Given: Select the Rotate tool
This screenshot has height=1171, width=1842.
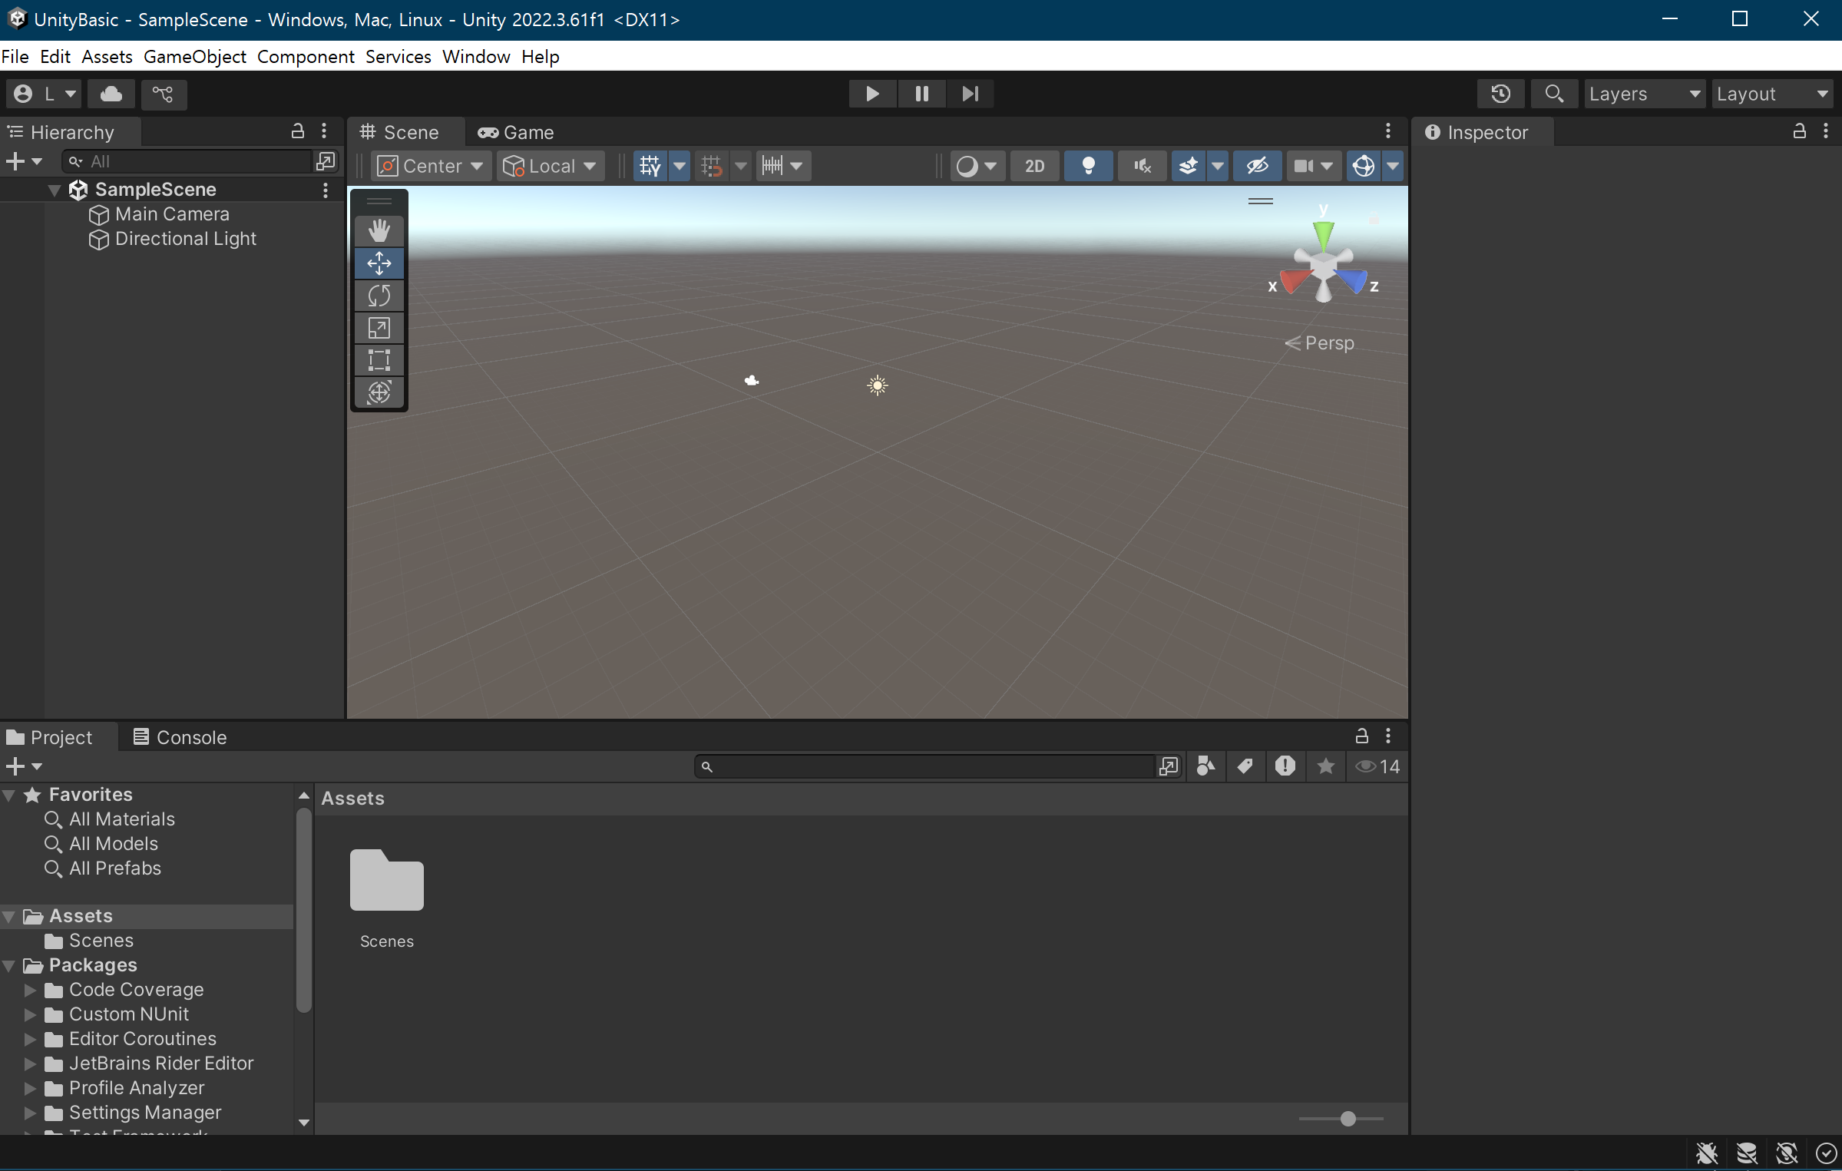Looking at the screenshot, I should [379, 296].
